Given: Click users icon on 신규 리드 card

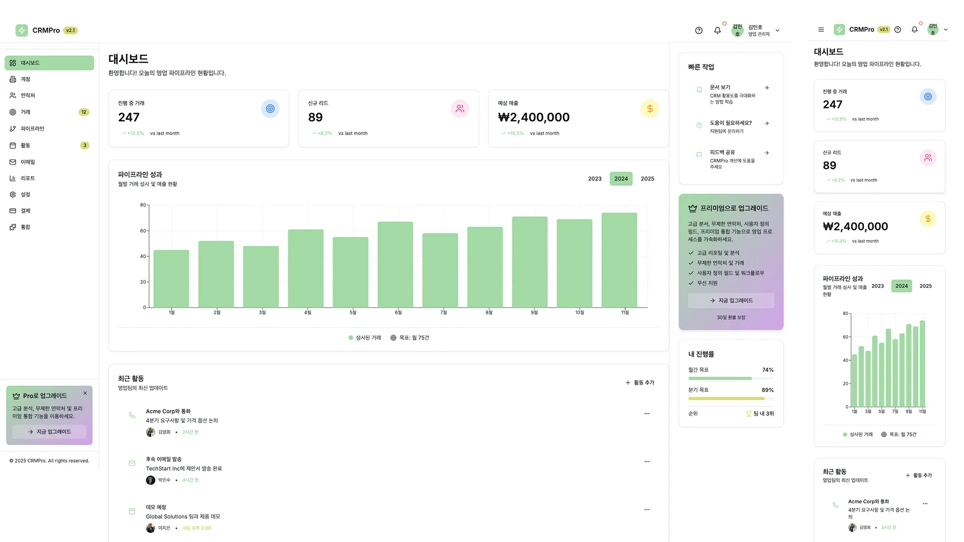Looking at the screenshot, I should pyautogui.click(x=460, y=109).
